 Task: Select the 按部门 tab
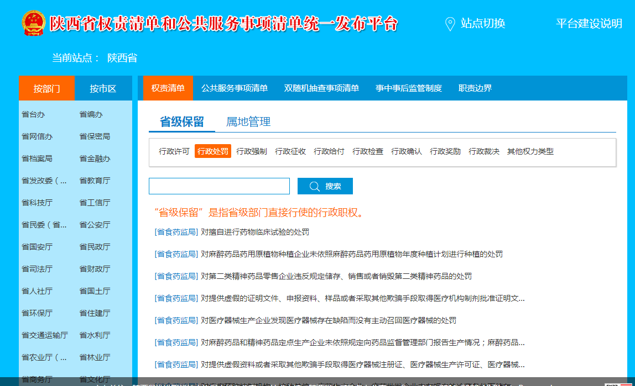(46, 88)
